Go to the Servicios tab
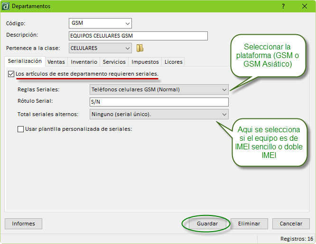The width and height of the screenshot is (316, 244). pyautogui.click(x=114, y=62)
